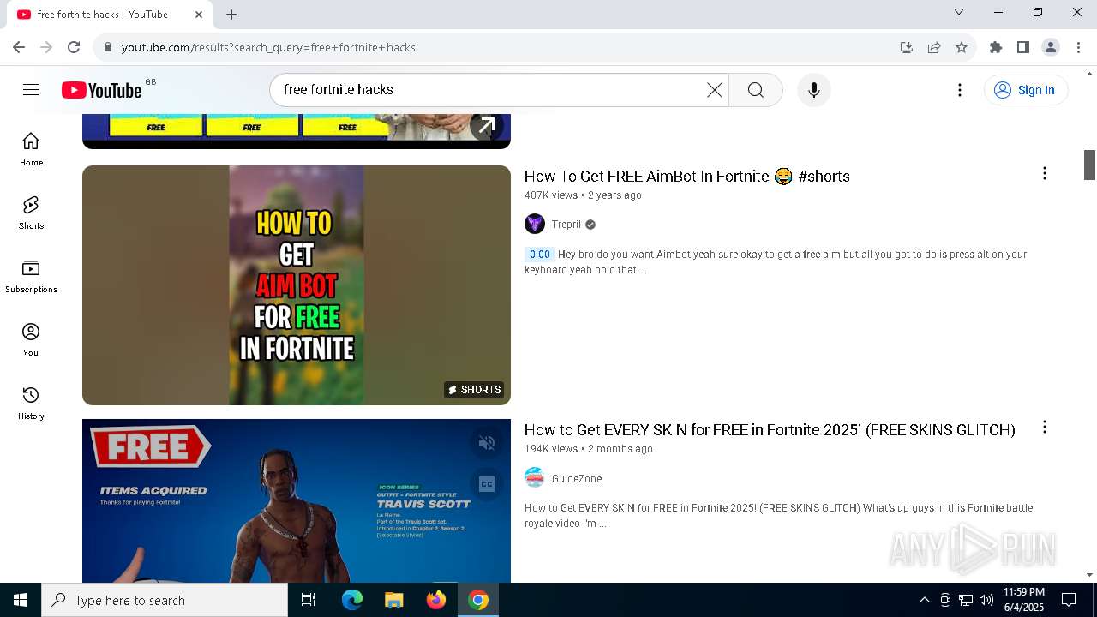Toggle Chrome side panel
Image resolution: width=1097 pixels, height=617 pixels.
[1023, 47]
